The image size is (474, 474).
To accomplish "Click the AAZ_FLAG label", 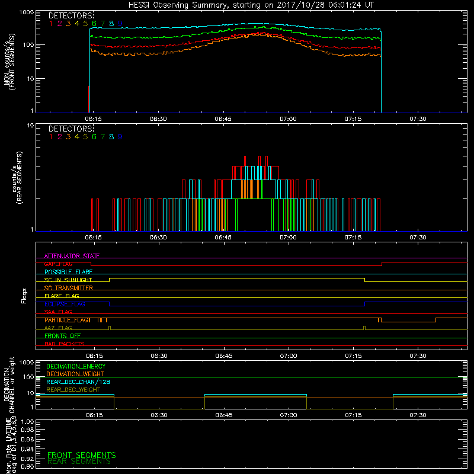I will click(58, 328).
